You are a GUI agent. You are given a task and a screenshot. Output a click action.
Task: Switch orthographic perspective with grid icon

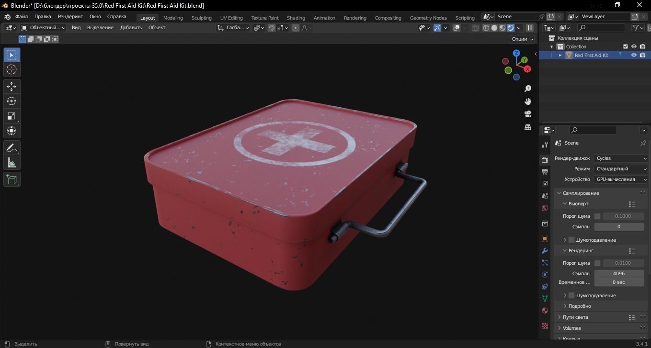[528, 127]
